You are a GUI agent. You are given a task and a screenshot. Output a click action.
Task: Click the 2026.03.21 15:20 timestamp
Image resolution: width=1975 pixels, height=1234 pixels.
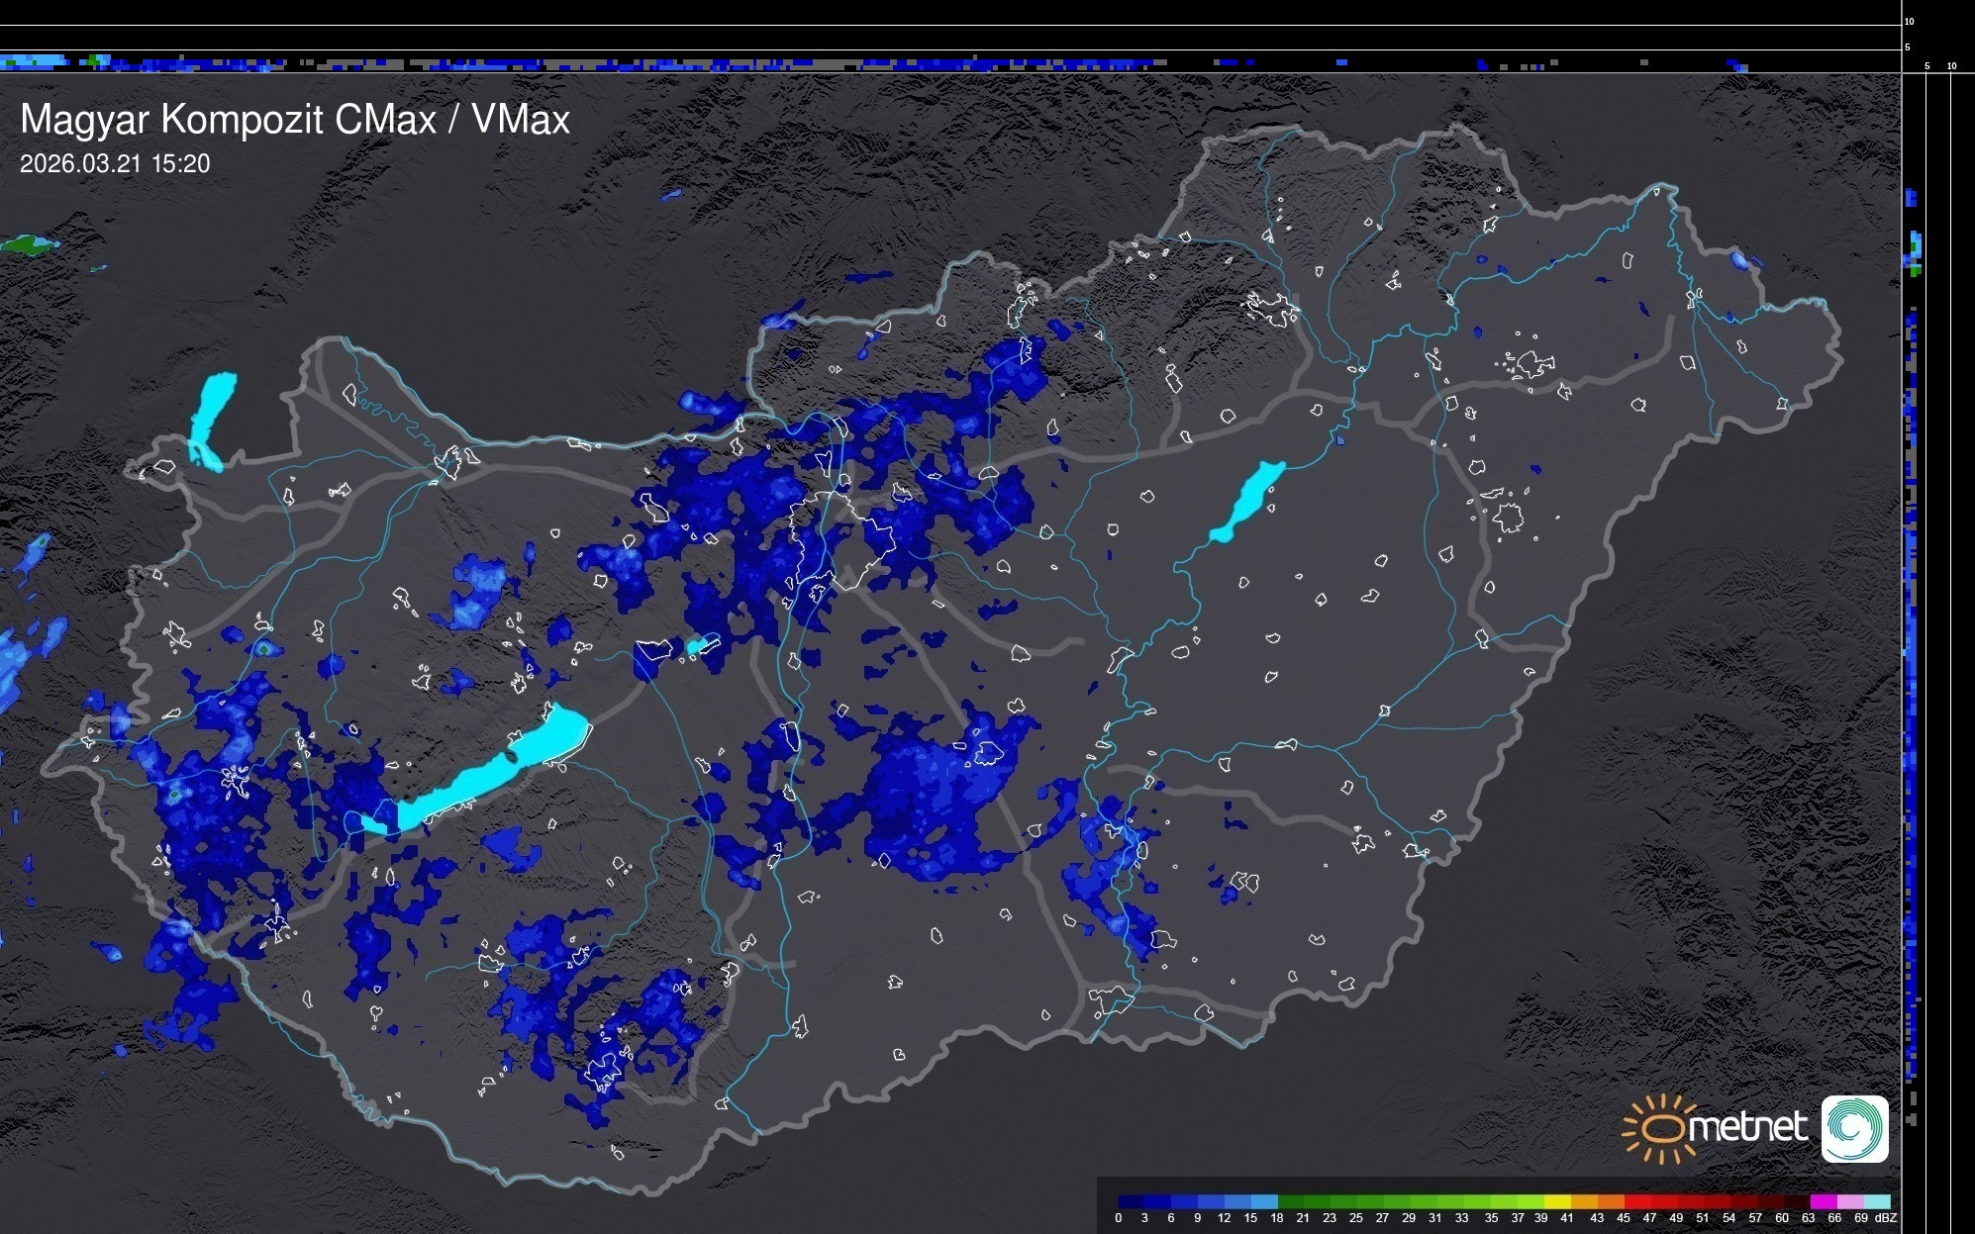[x=115, y=163]
